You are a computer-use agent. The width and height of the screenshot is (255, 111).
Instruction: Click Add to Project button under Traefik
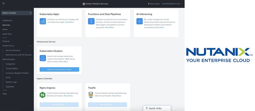106,105
